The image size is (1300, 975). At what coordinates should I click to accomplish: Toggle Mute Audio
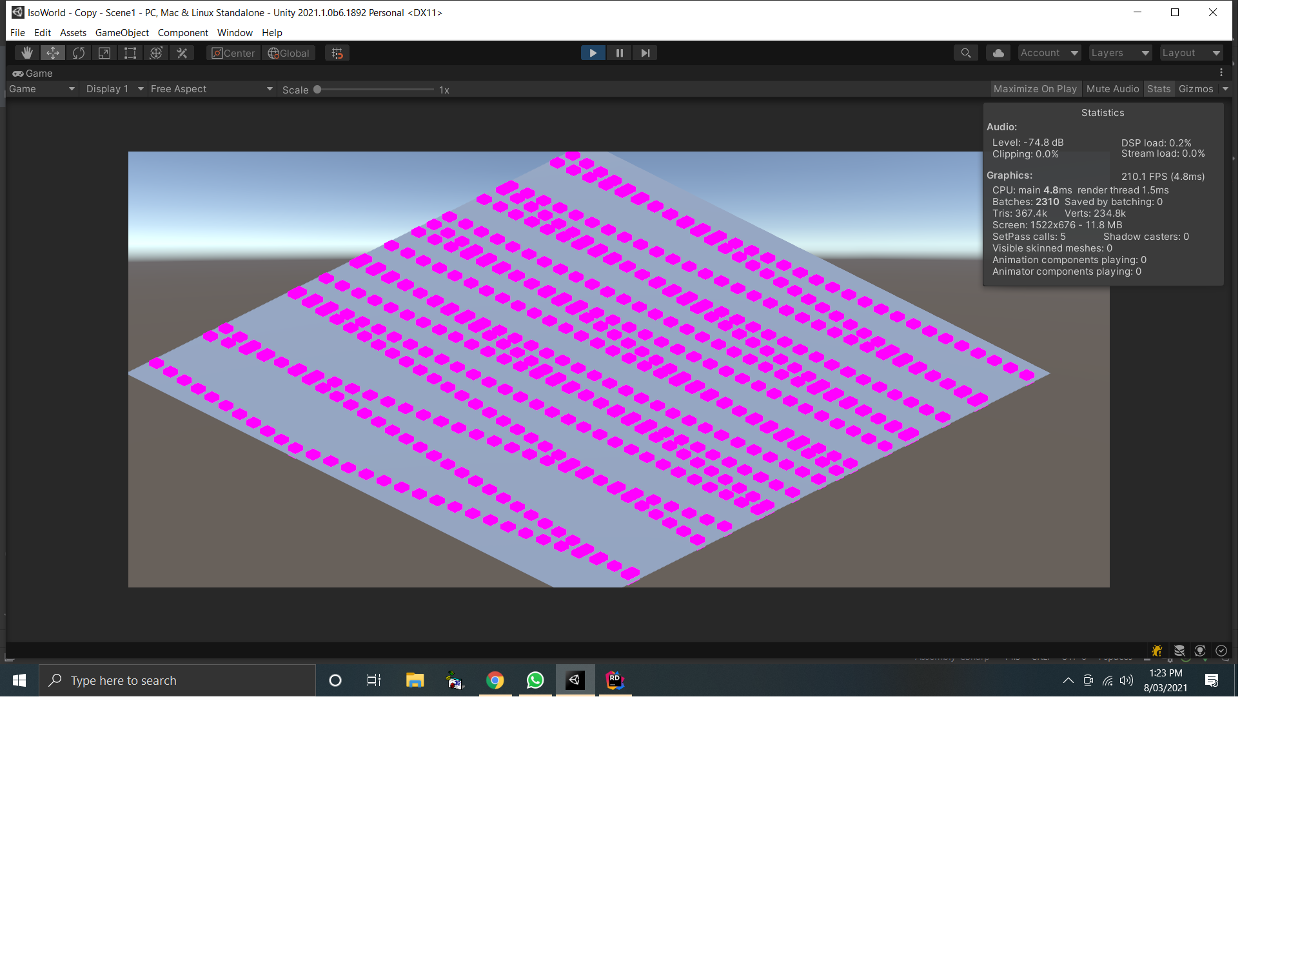point(1112,89)
